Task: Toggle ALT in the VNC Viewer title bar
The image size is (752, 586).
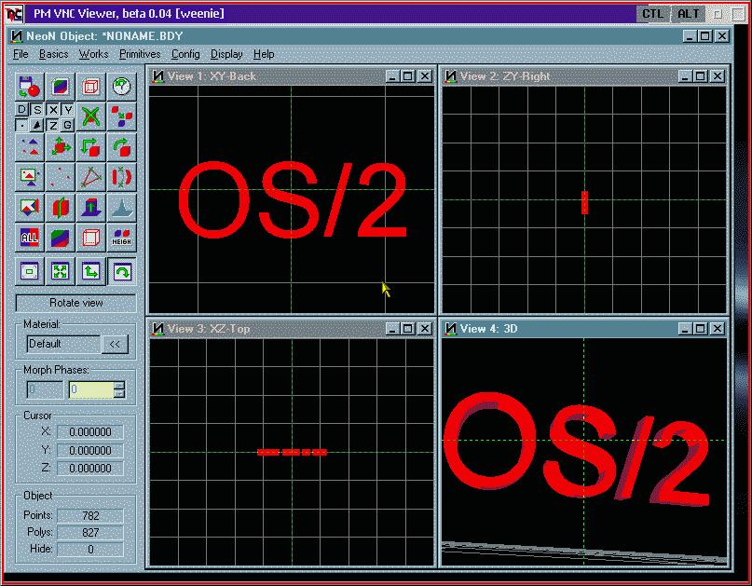Action: click(688, 14)
